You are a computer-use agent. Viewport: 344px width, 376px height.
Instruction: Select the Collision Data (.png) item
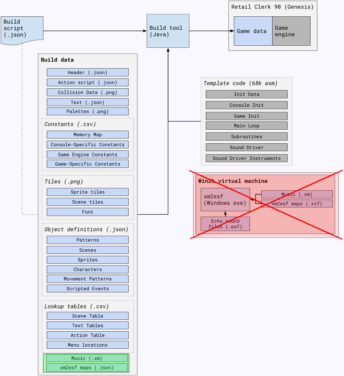pos(88,92)
